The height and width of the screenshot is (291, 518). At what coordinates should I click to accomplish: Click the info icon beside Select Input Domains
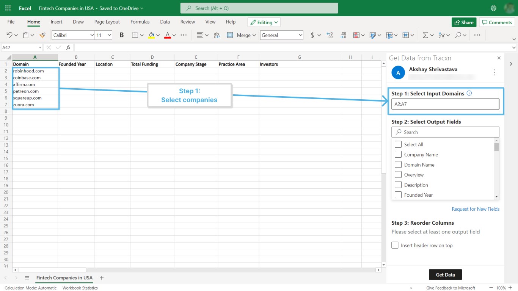469,93
